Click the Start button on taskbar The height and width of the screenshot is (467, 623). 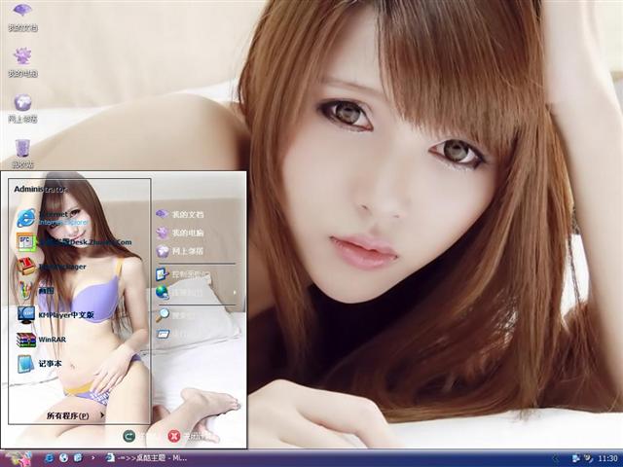[x=17, y=458]
